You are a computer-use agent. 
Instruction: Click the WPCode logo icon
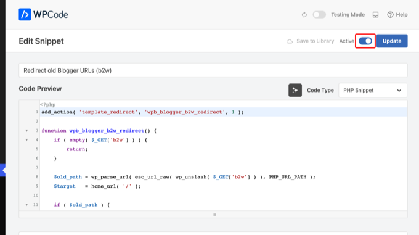25,14
